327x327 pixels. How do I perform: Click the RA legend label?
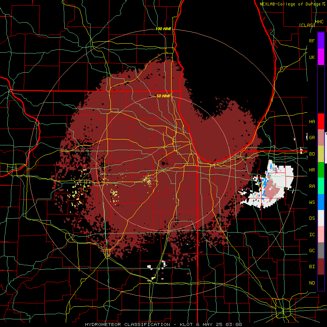tap(312, 186)
